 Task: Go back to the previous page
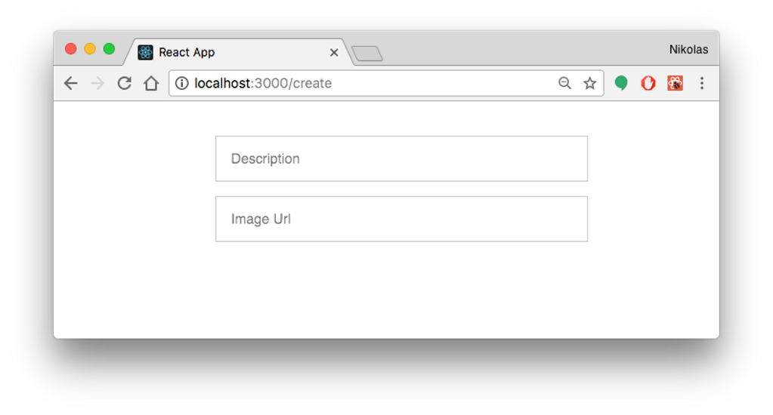(x=70, y=83)
